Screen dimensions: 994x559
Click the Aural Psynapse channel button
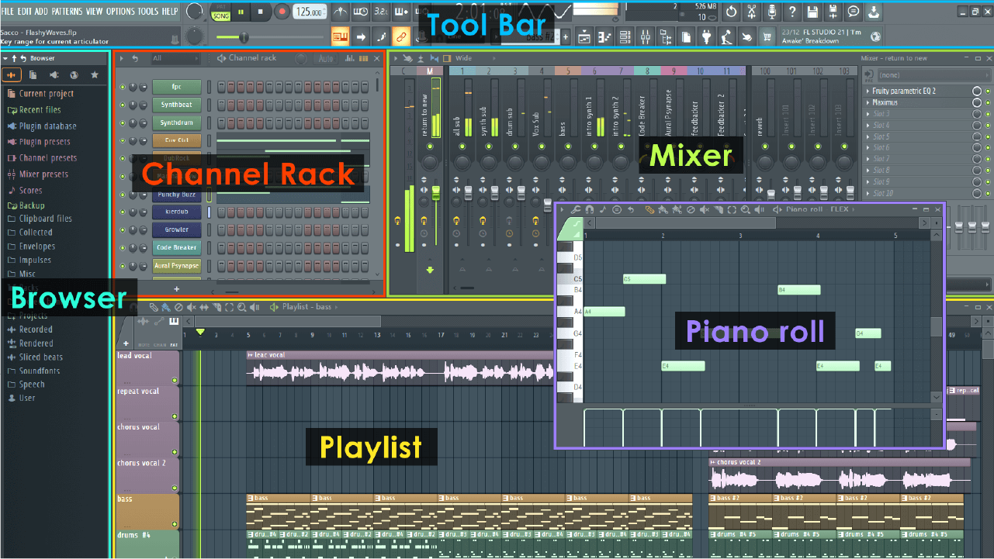coord(177,265)
